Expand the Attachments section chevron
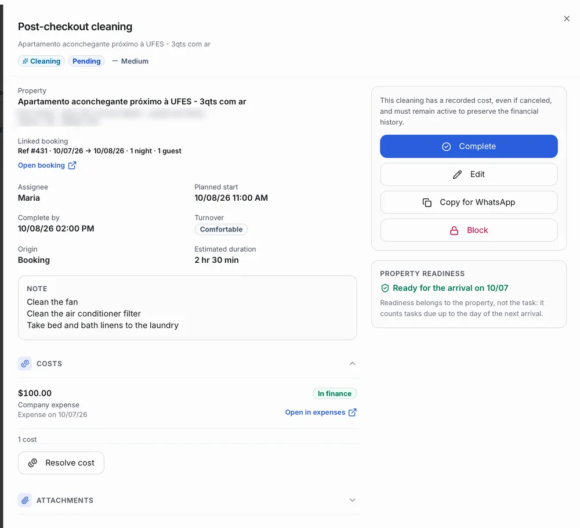The width and height of the screenshot is (580, 528). 352,500
